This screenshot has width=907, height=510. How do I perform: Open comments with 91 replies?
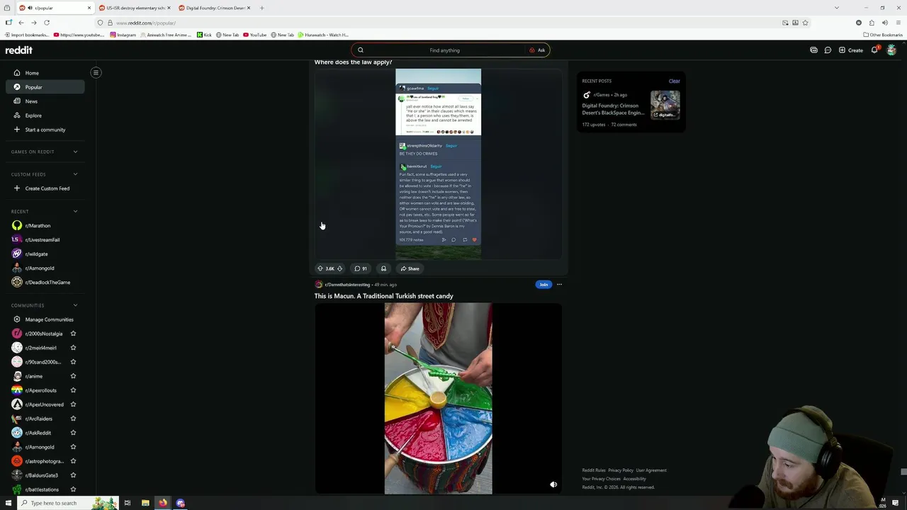(361, 268)
